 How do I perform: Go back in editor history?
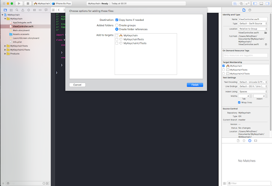59,10
